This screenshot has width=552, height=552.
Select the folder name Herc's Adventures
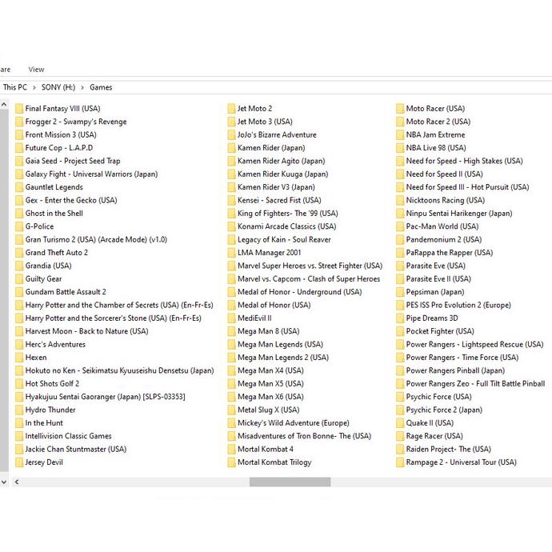(55, 344)
